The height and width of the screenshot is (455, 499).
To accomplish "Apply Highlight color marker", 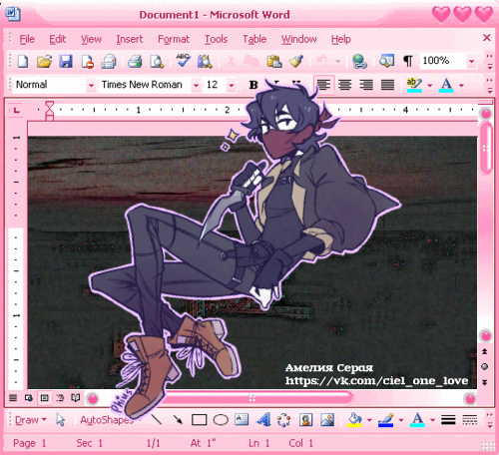I will pos(414,85).
